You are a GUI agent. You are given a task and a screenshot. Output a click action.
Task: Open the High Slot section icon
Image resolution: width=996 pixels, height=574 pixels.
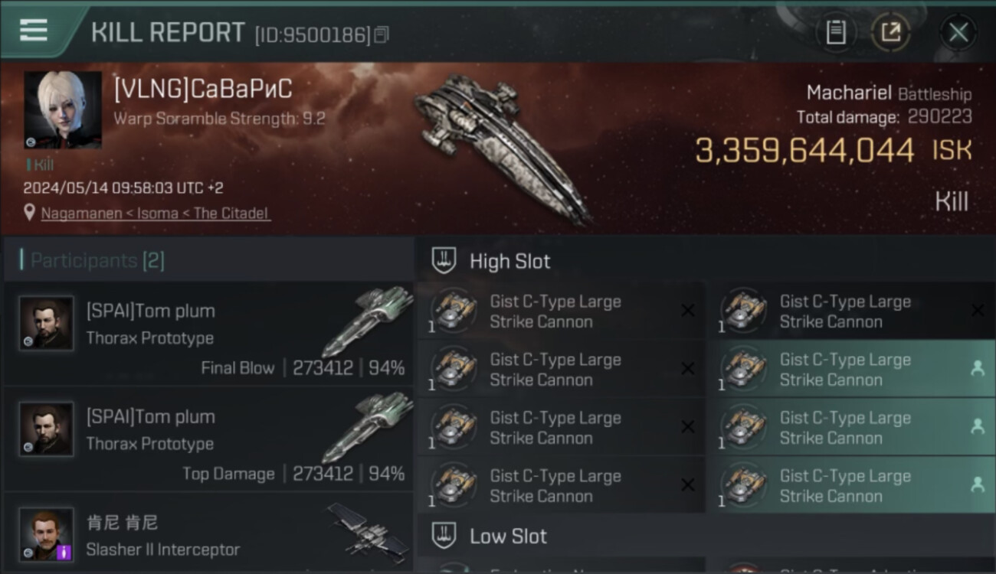click(444, 261)
